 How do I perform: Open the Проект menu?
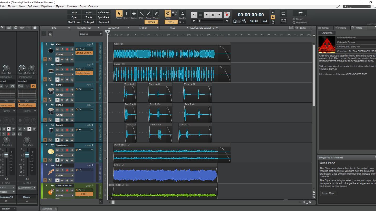click(60, 6)
